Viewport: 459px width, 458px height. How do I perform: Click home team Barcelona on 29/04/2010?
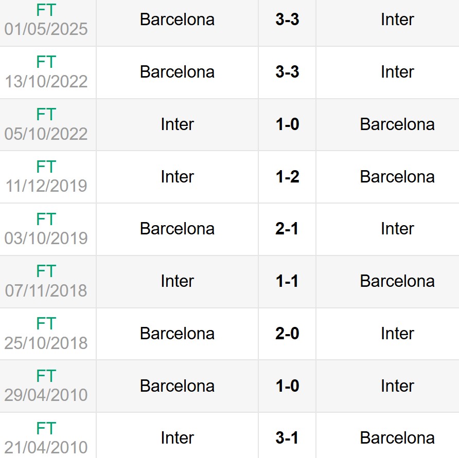(x=177, y=386)
